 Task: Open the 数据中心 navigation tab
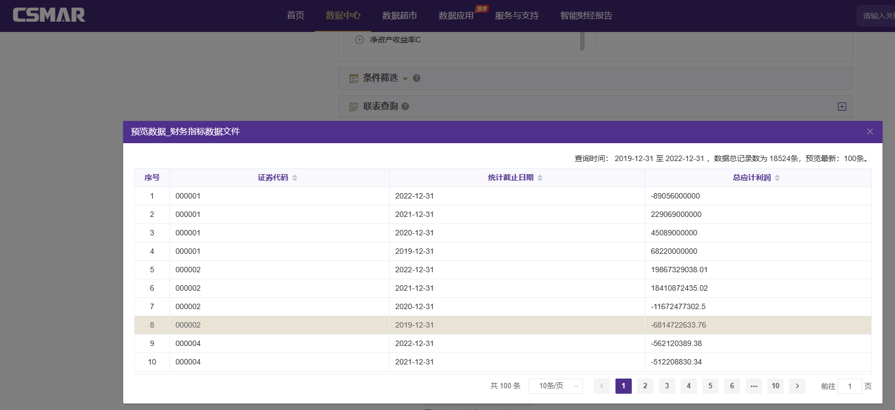[342, 16]
